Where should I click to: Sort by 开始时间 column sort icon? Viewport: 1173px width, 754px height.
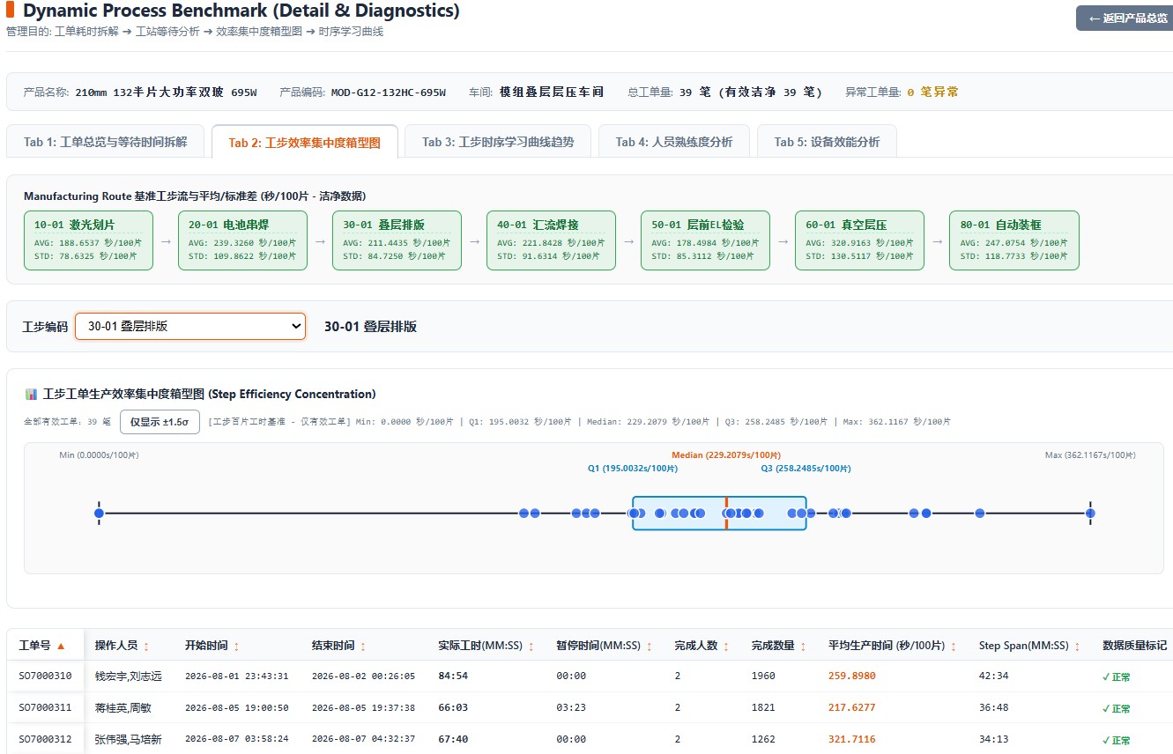click(236, 646)
